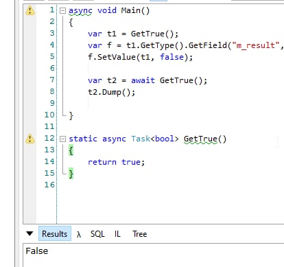Viewport: 284px width, 267px height.
Task: Click the highlighted closing brace on line 15
Action: tap(71, 174)
